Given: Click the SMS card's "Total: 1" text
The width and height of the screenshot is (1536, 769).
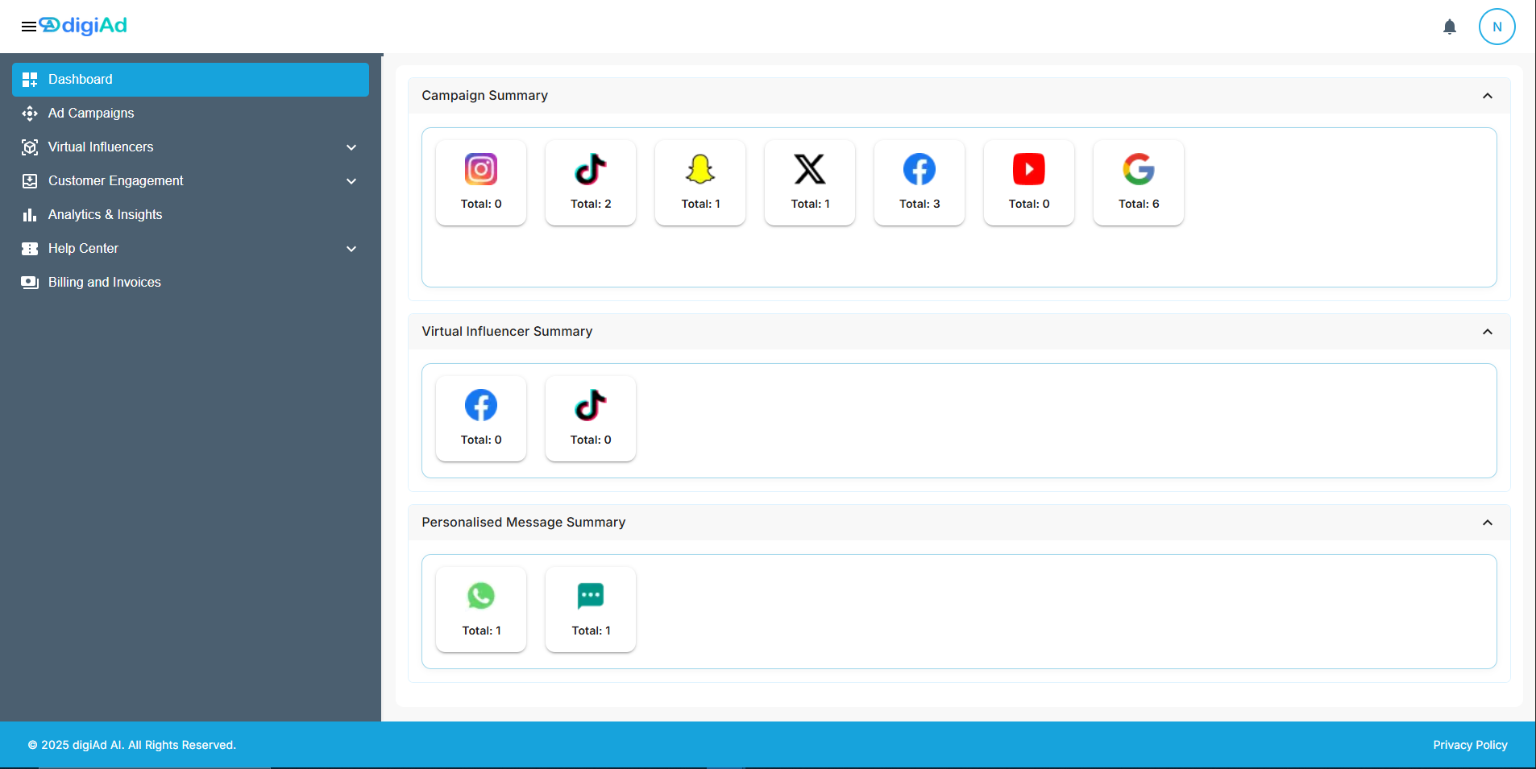Looking at the screenshot, I should click(x=591, y=630).
